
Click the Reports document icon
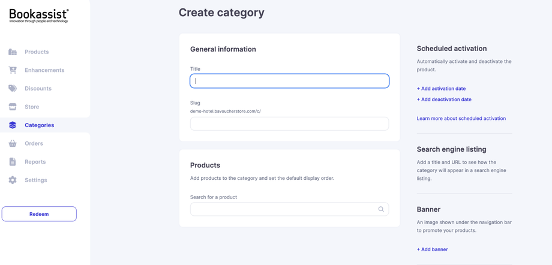pyautogui.click(x=13, y=162)
